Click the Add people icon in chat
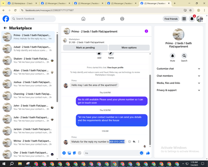208x167 pixels. coord(99,53)
